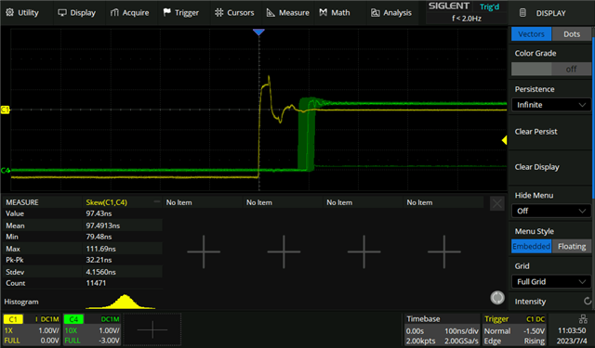Open the C4 channel settings box
Viewport: 595px width, 348px height.
click(92, 329)
